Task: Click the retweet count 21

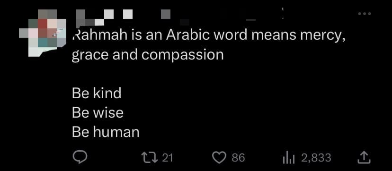Action: 168,158
